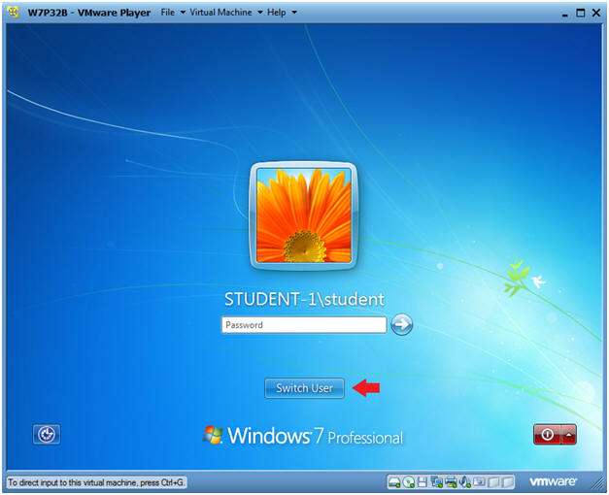This screenshot has width=609, height=495.
Task: Click the floppy drive status icon
Action: pyautogui.click(x=423, y=482)
